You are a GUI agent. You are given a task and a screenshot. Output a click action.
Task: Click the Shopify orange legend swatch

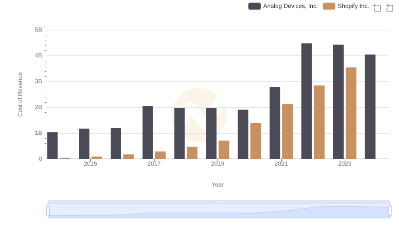(329, 6)
